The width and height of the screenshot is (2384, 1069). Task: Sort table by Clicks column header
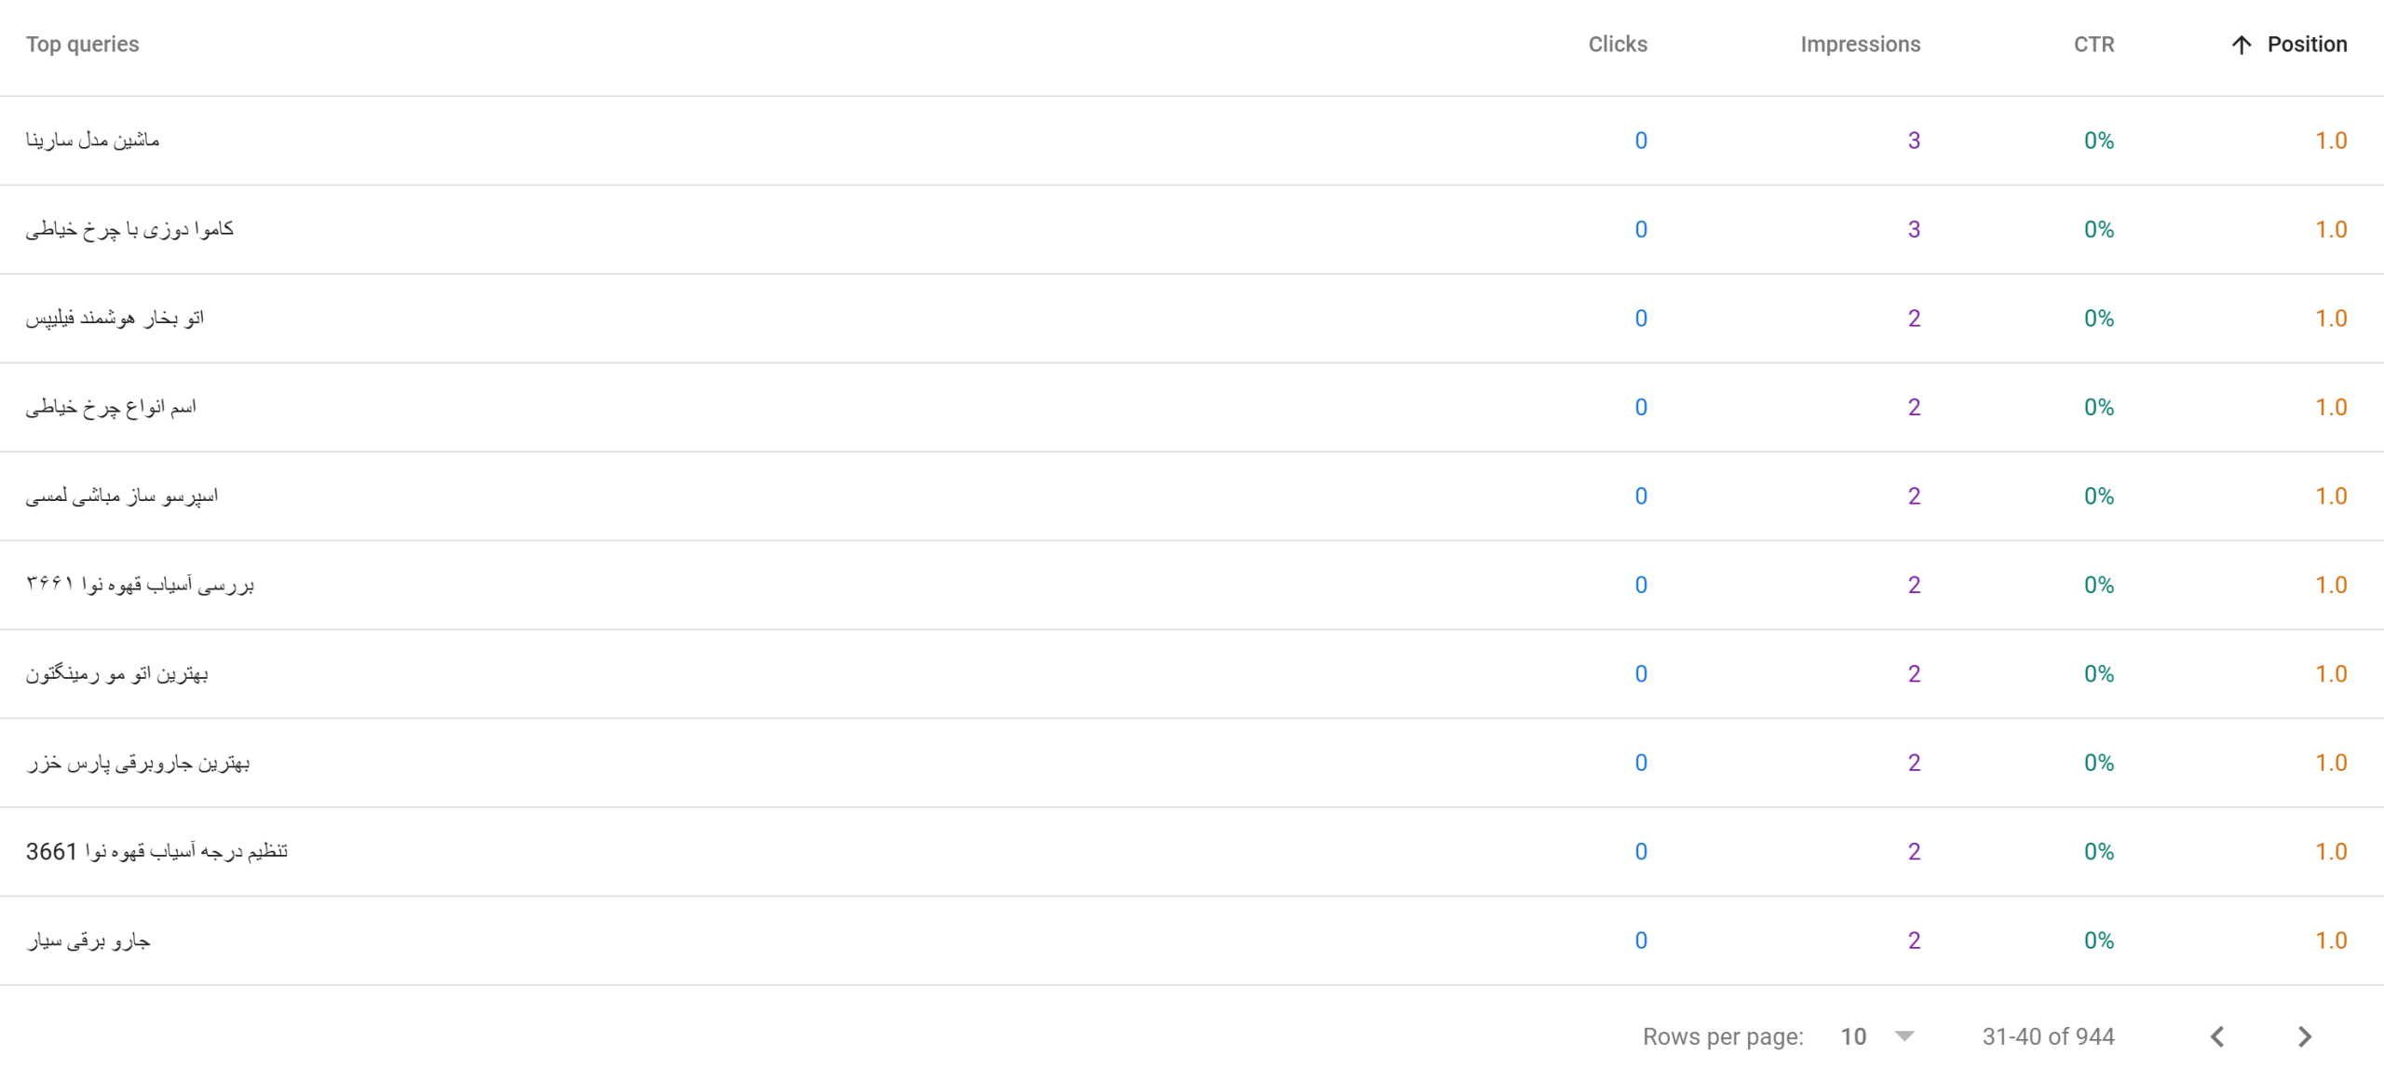coord(1618,45)
